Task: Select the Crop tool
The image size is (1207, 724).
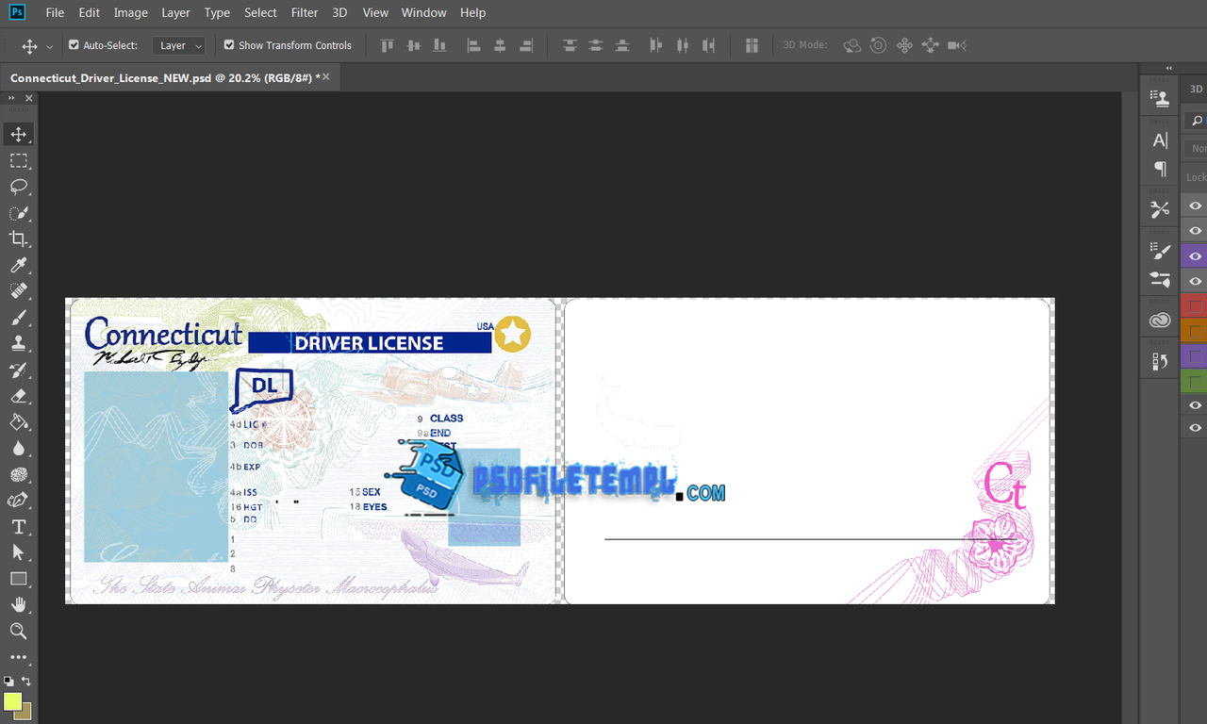Action: click(x=18, y=239)
